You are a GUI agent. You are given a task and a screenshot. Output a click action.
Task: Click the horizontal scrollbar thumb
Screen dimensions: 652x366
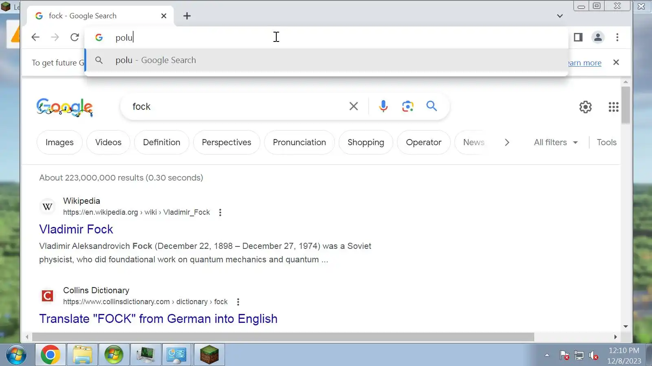pos(283,337)
